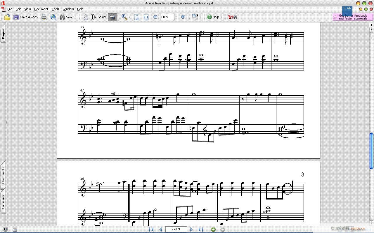The width and height of the screenshot is (374, 233).
Task: Activate the Select text tool
Action: pos(99,17)
